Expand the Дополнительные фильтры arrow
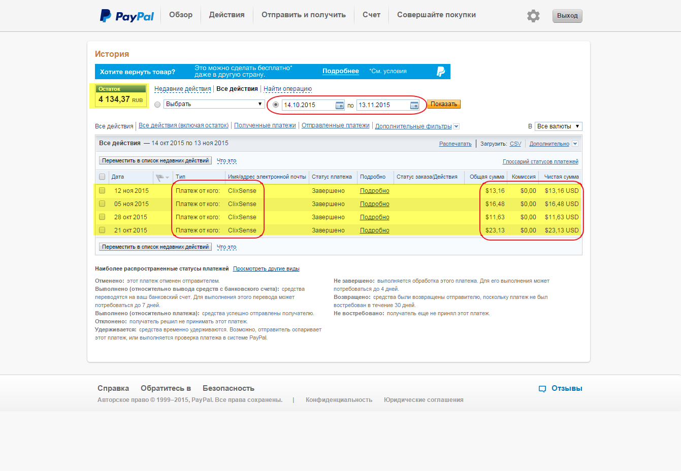The height and width of the screenshot is (471, 681). pyautogui.click(x=456, y=126)
